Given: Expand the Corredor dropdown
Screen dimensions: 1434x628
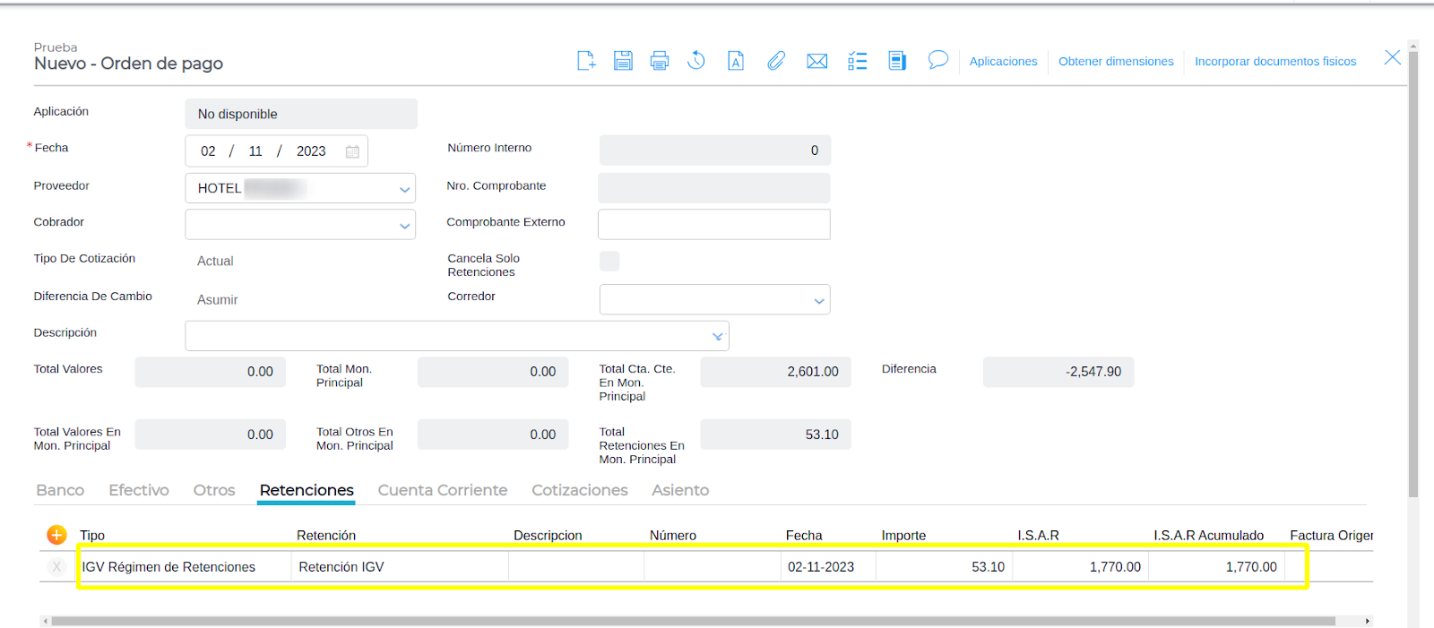Looking at the screenshot, I should (818, 301).
